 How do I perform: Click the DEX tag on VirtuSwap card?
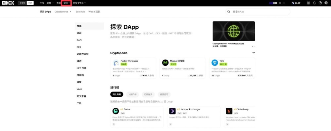pos(236,113)
